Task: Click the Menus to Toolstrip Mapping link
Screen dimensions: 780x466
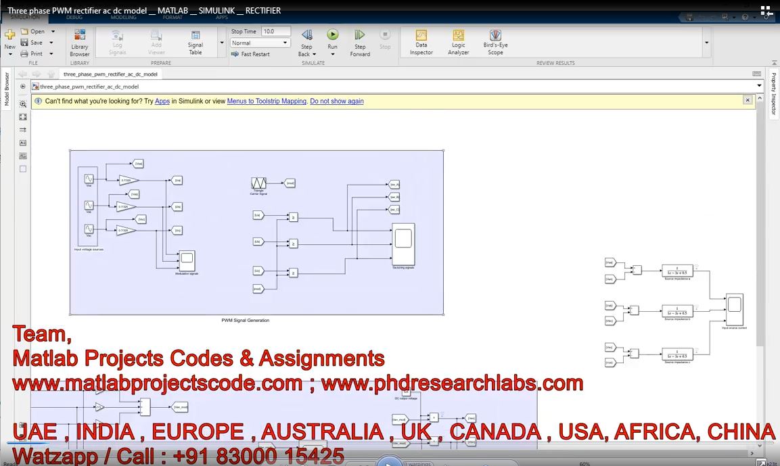Action: pos(267,101)
